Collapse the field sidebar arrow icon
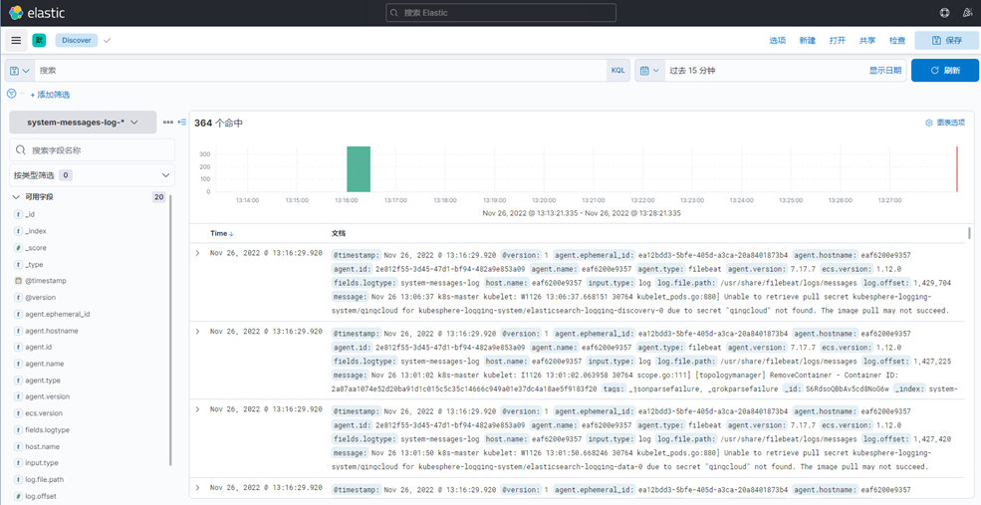 182,123
